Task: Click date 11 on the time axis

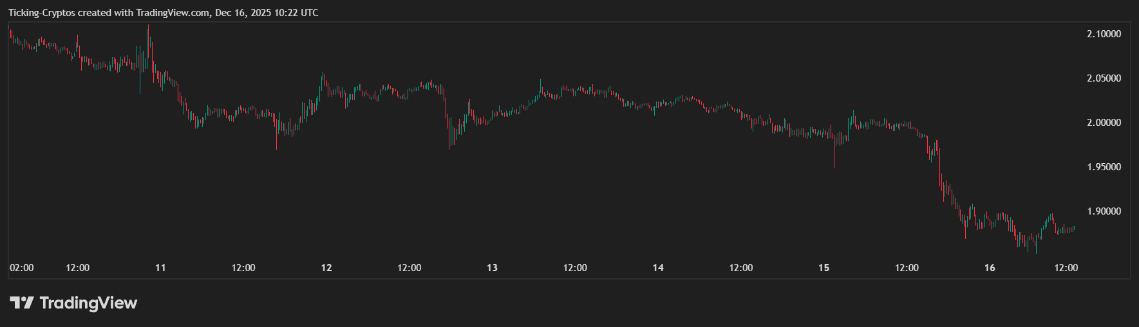Action: [160, 268]
